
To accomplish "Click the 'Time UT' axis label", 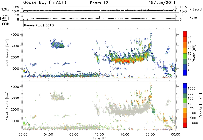I will [x=99, y=138].
